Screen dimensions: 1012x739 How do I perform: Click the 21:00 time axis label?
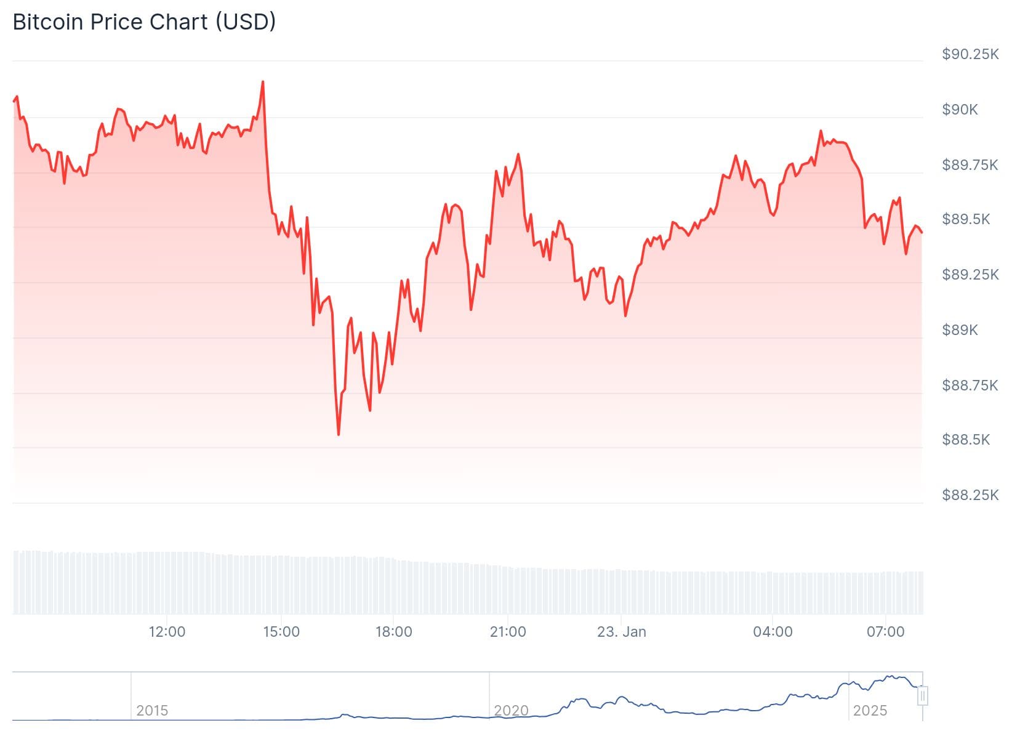pos(508,632)
